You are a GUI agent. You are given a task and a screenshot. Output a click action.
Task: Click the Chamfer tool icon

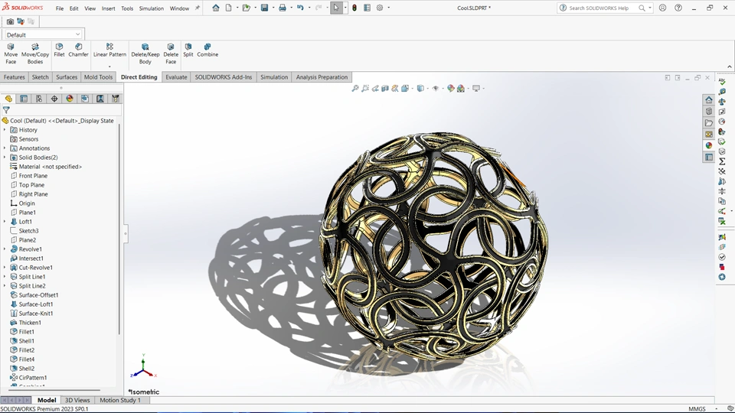point(78,47)
